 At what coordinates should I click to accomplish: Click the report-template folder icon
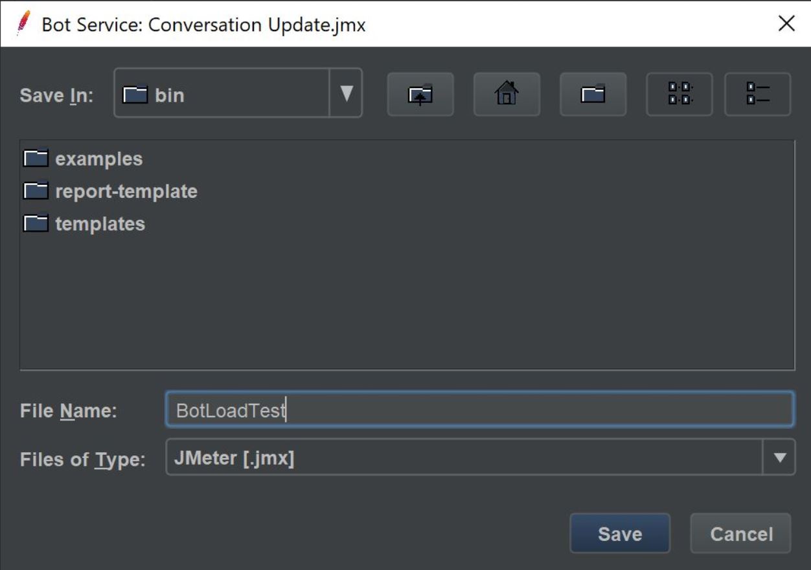point(36,191)
